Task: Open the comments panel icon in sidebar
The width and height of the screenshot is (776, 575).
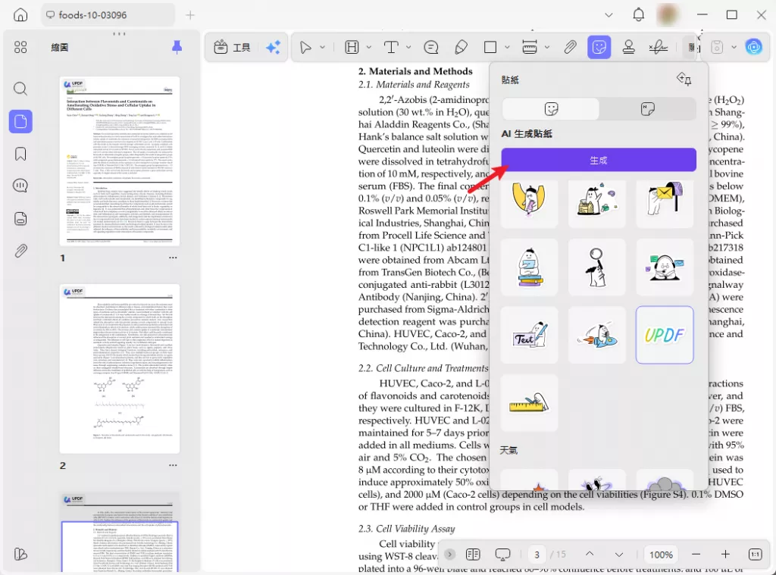Action: click(20, 186)
